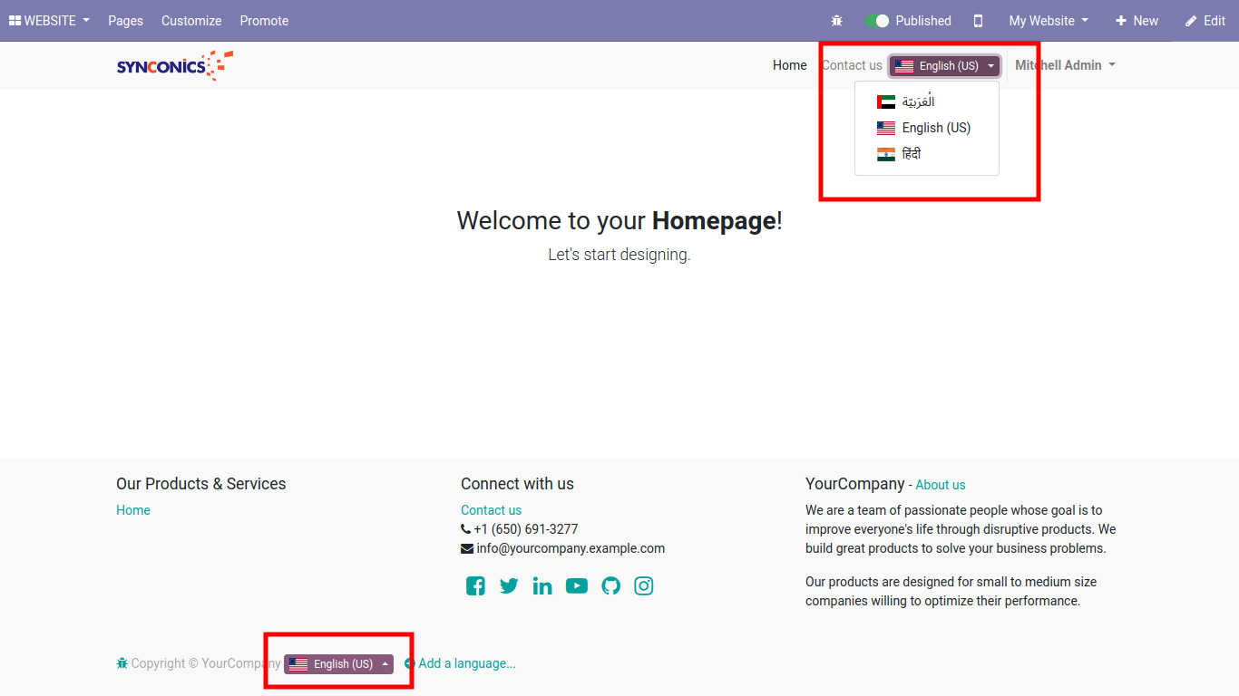Click the bug debug icon in top bar
1239x696 pixels.
tap(836, 21)
